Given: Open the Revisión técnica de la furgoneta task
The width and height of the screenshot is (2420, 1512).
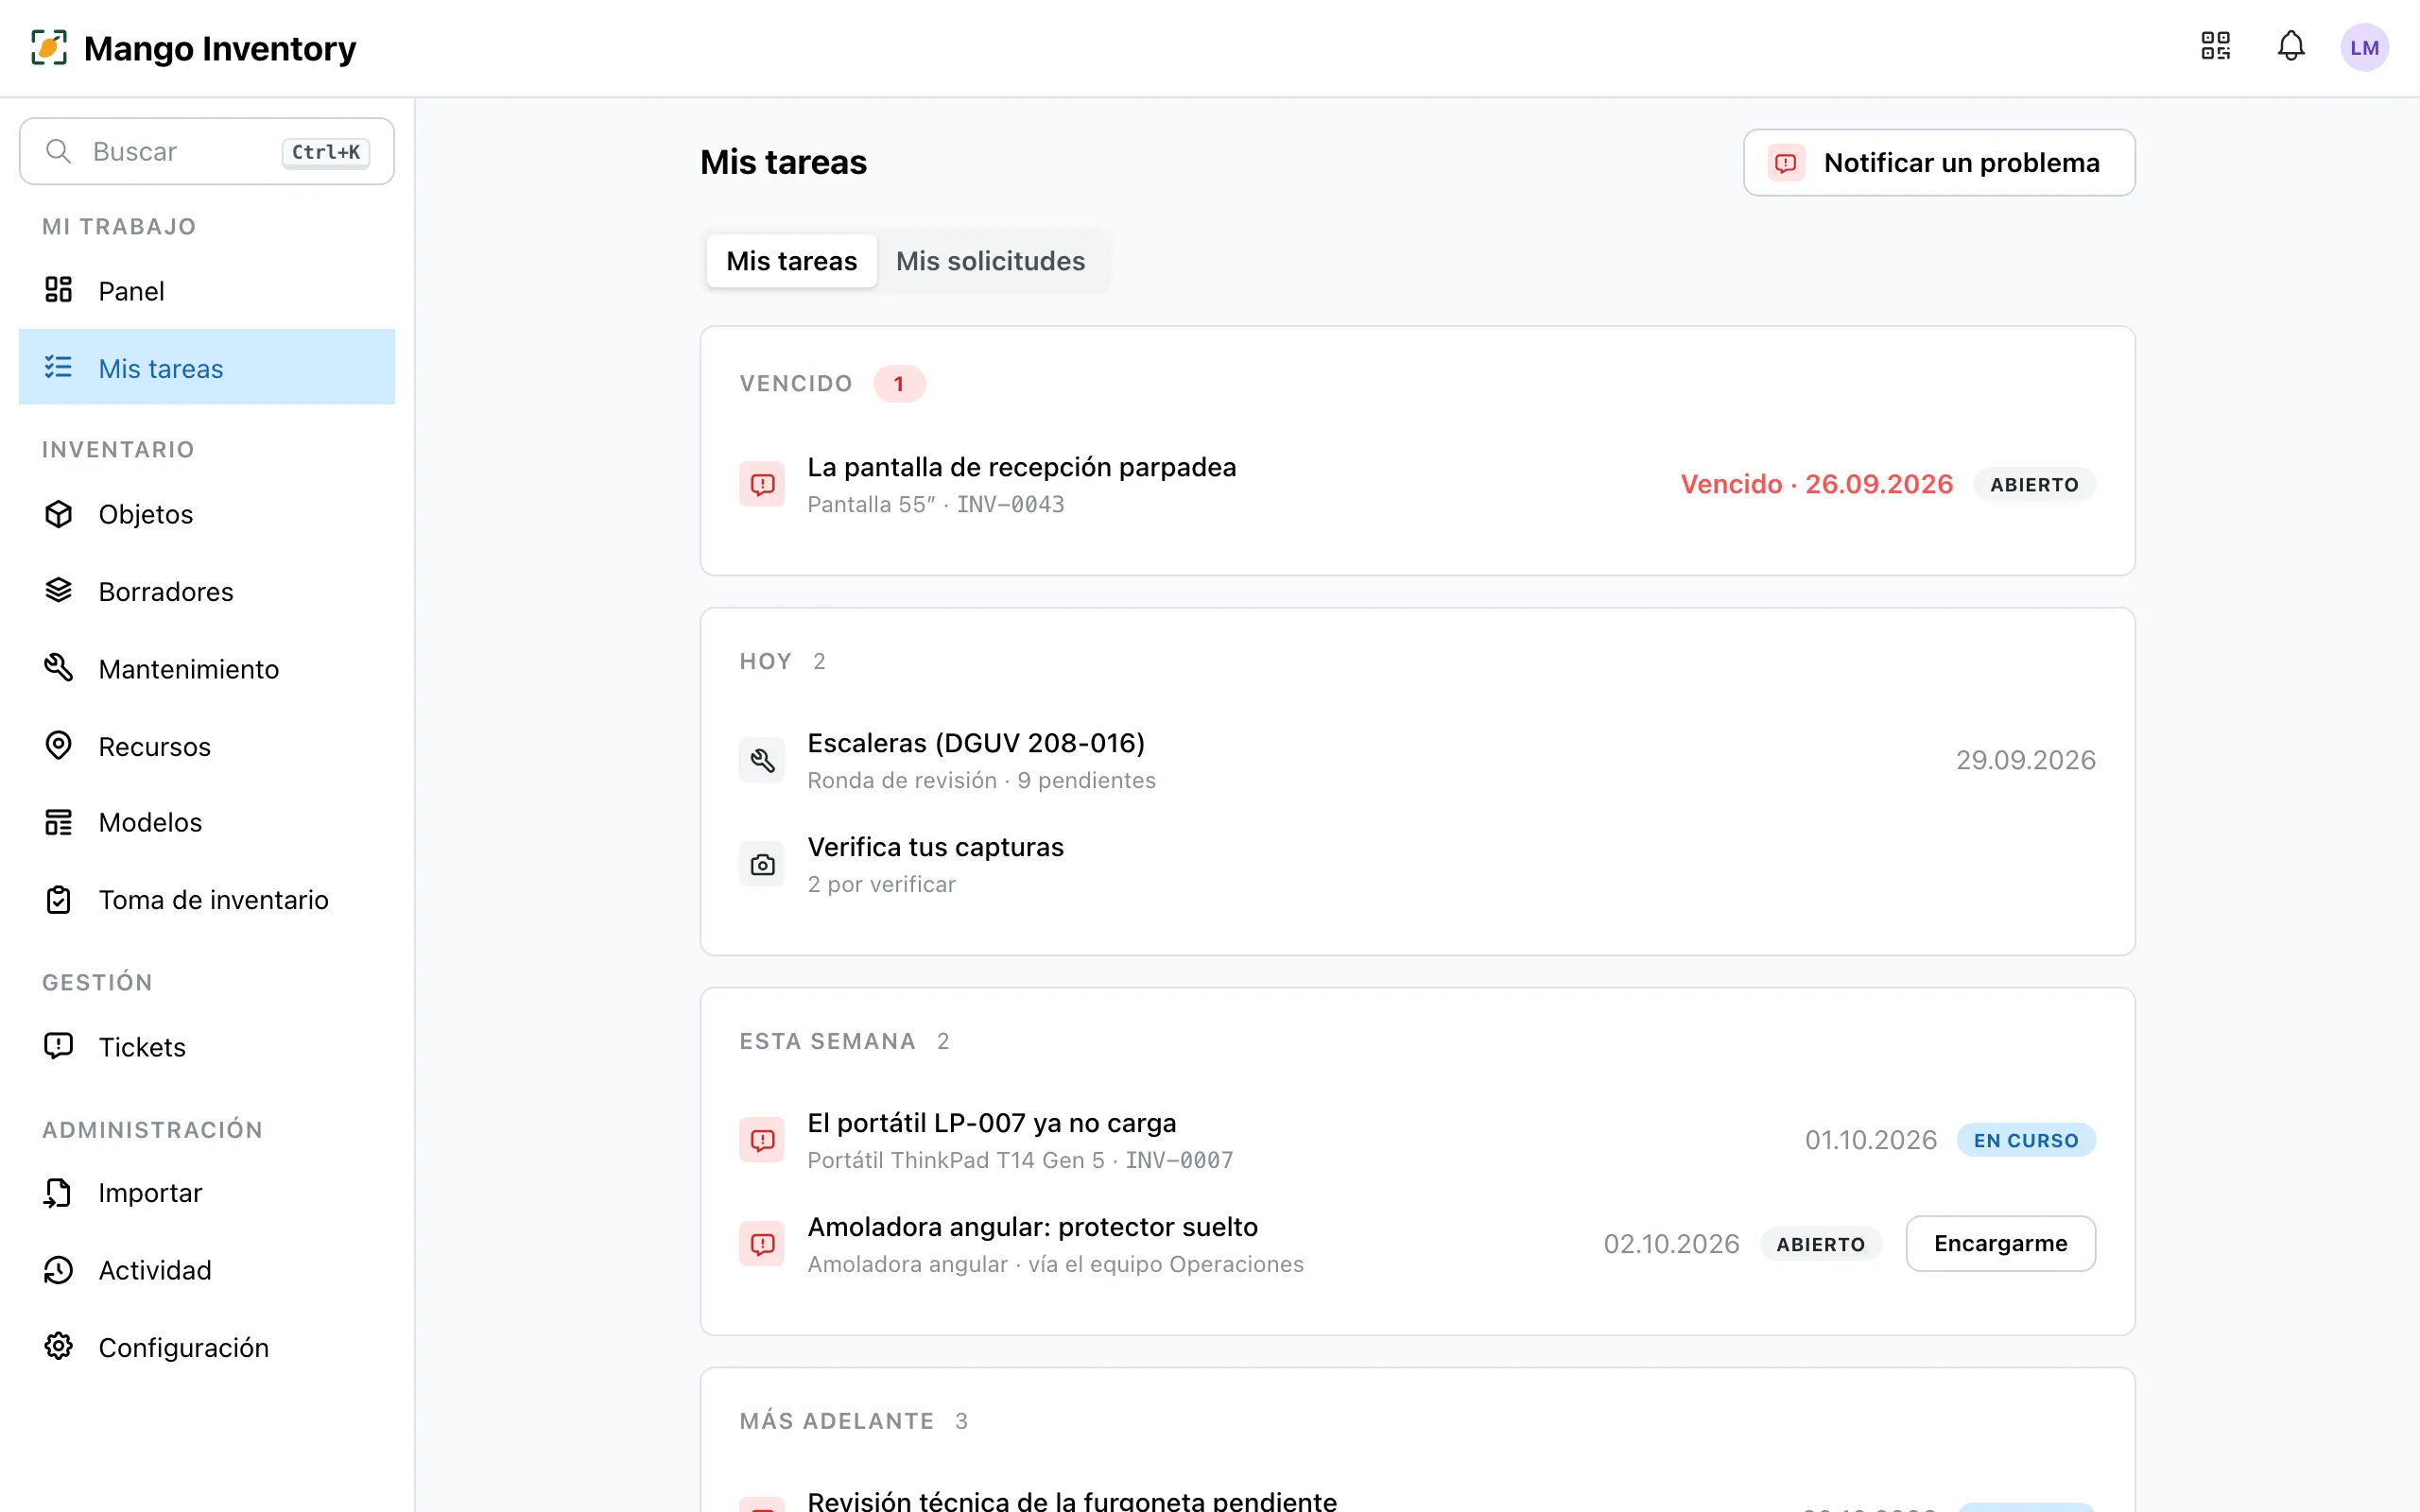Looking at the screenshot, I should 1071,1500.
